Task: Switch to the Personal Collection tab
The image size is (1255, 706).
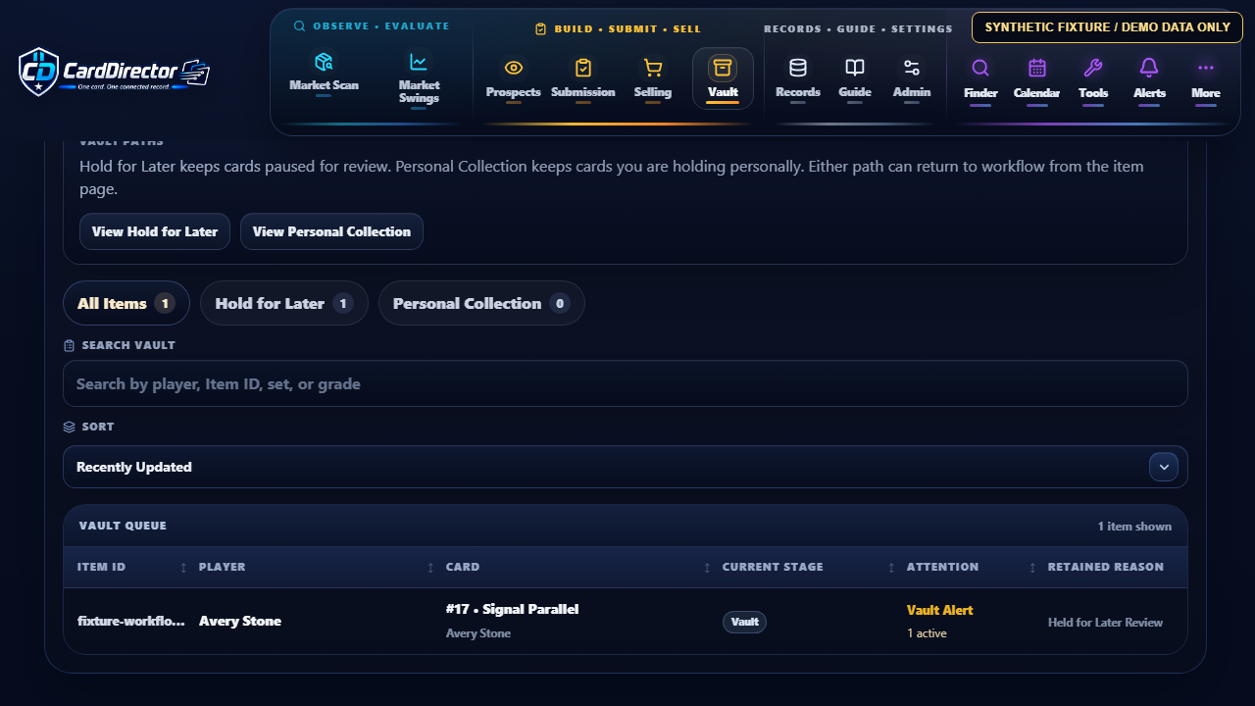Action: tap(481, 303)
